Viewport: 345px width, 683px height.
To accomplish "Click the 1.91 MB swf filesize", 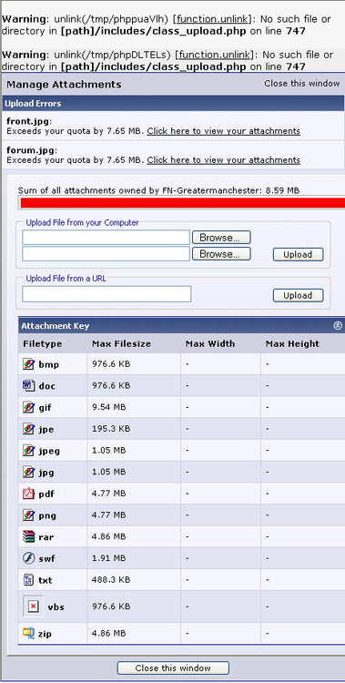I will point(109,558).
